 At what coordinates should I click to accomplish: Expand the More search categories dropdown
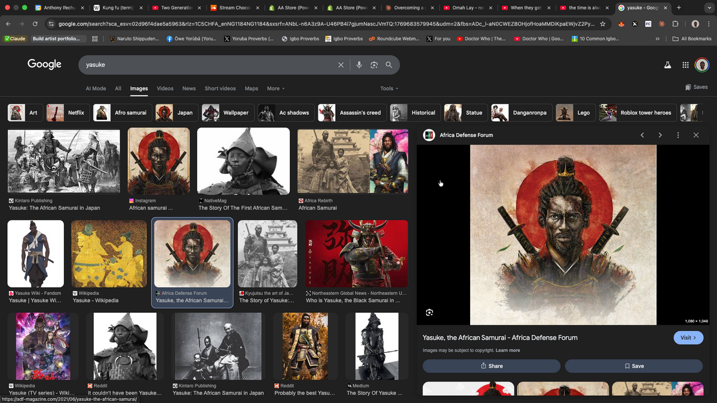tap(275, 88)
